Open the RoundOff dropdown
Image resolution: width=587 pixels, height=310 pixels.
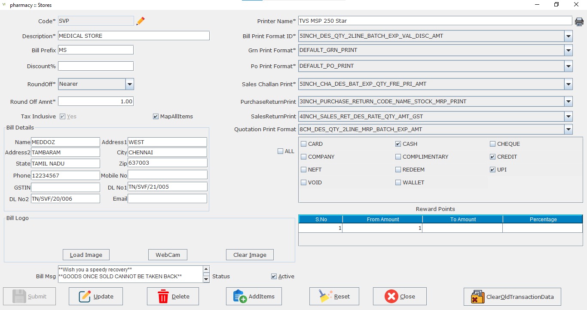[130, 84]
